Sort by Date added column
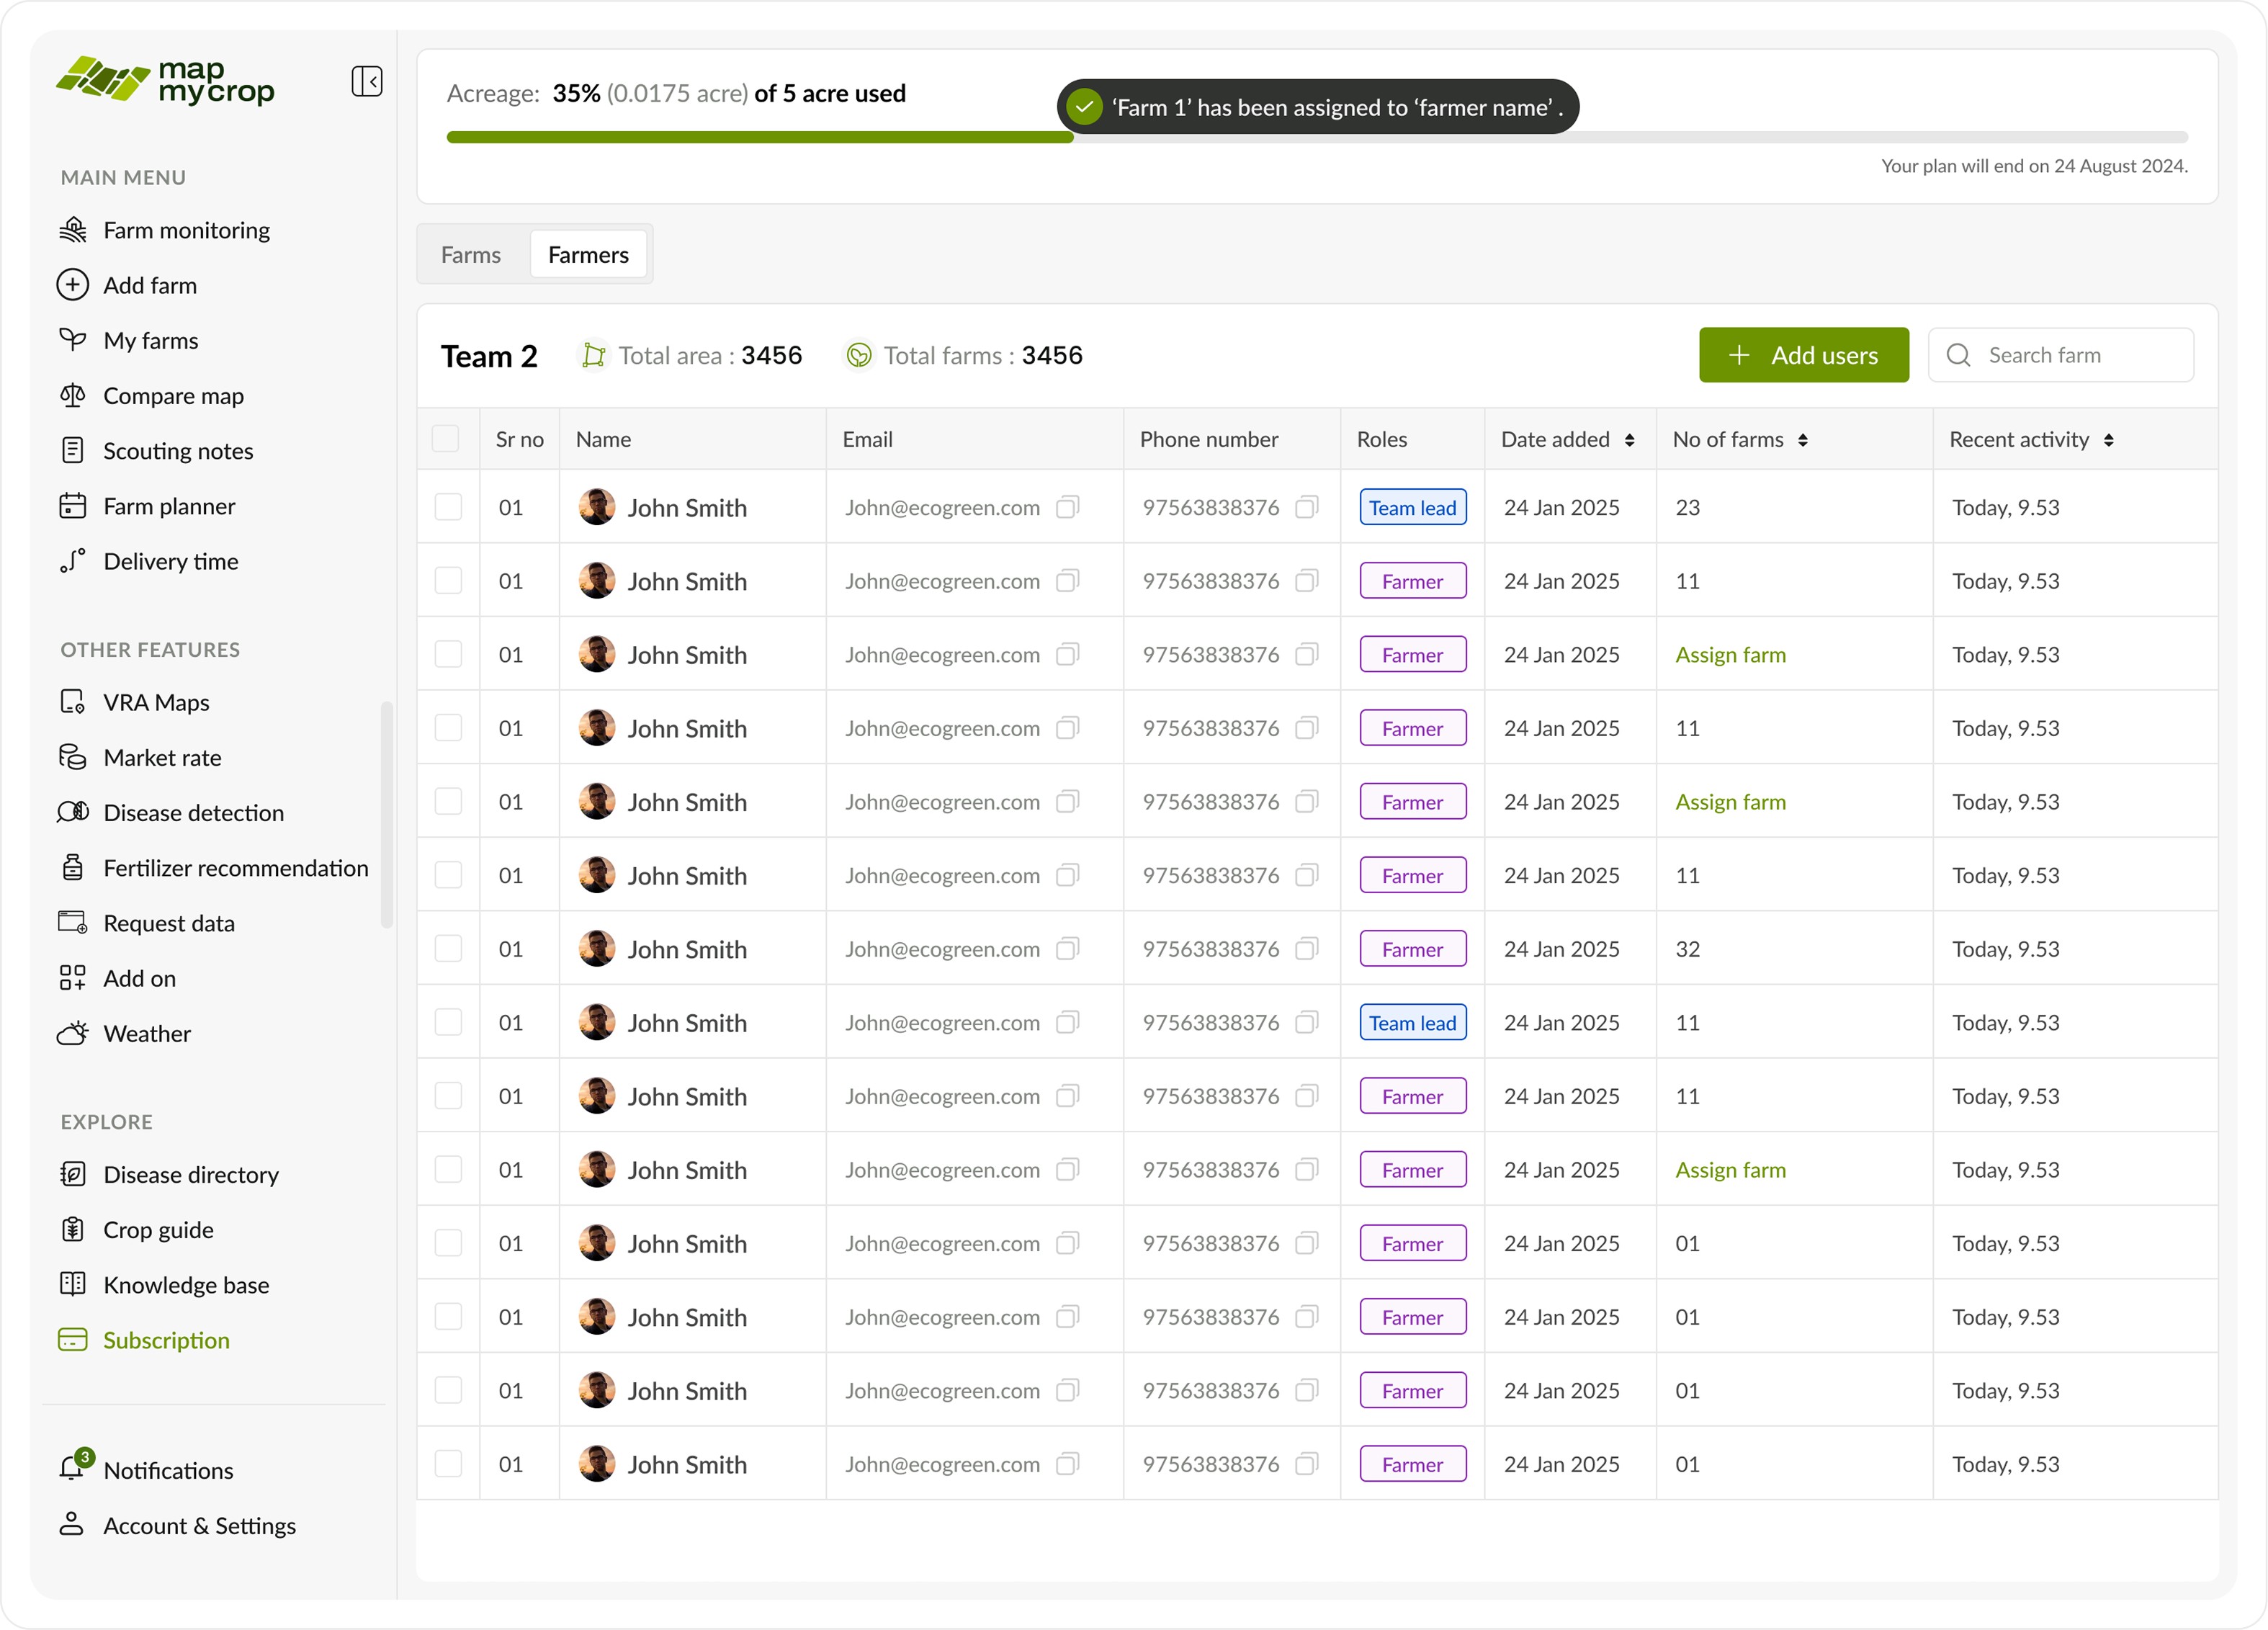The image size is (2268, 1630). 1629,440
